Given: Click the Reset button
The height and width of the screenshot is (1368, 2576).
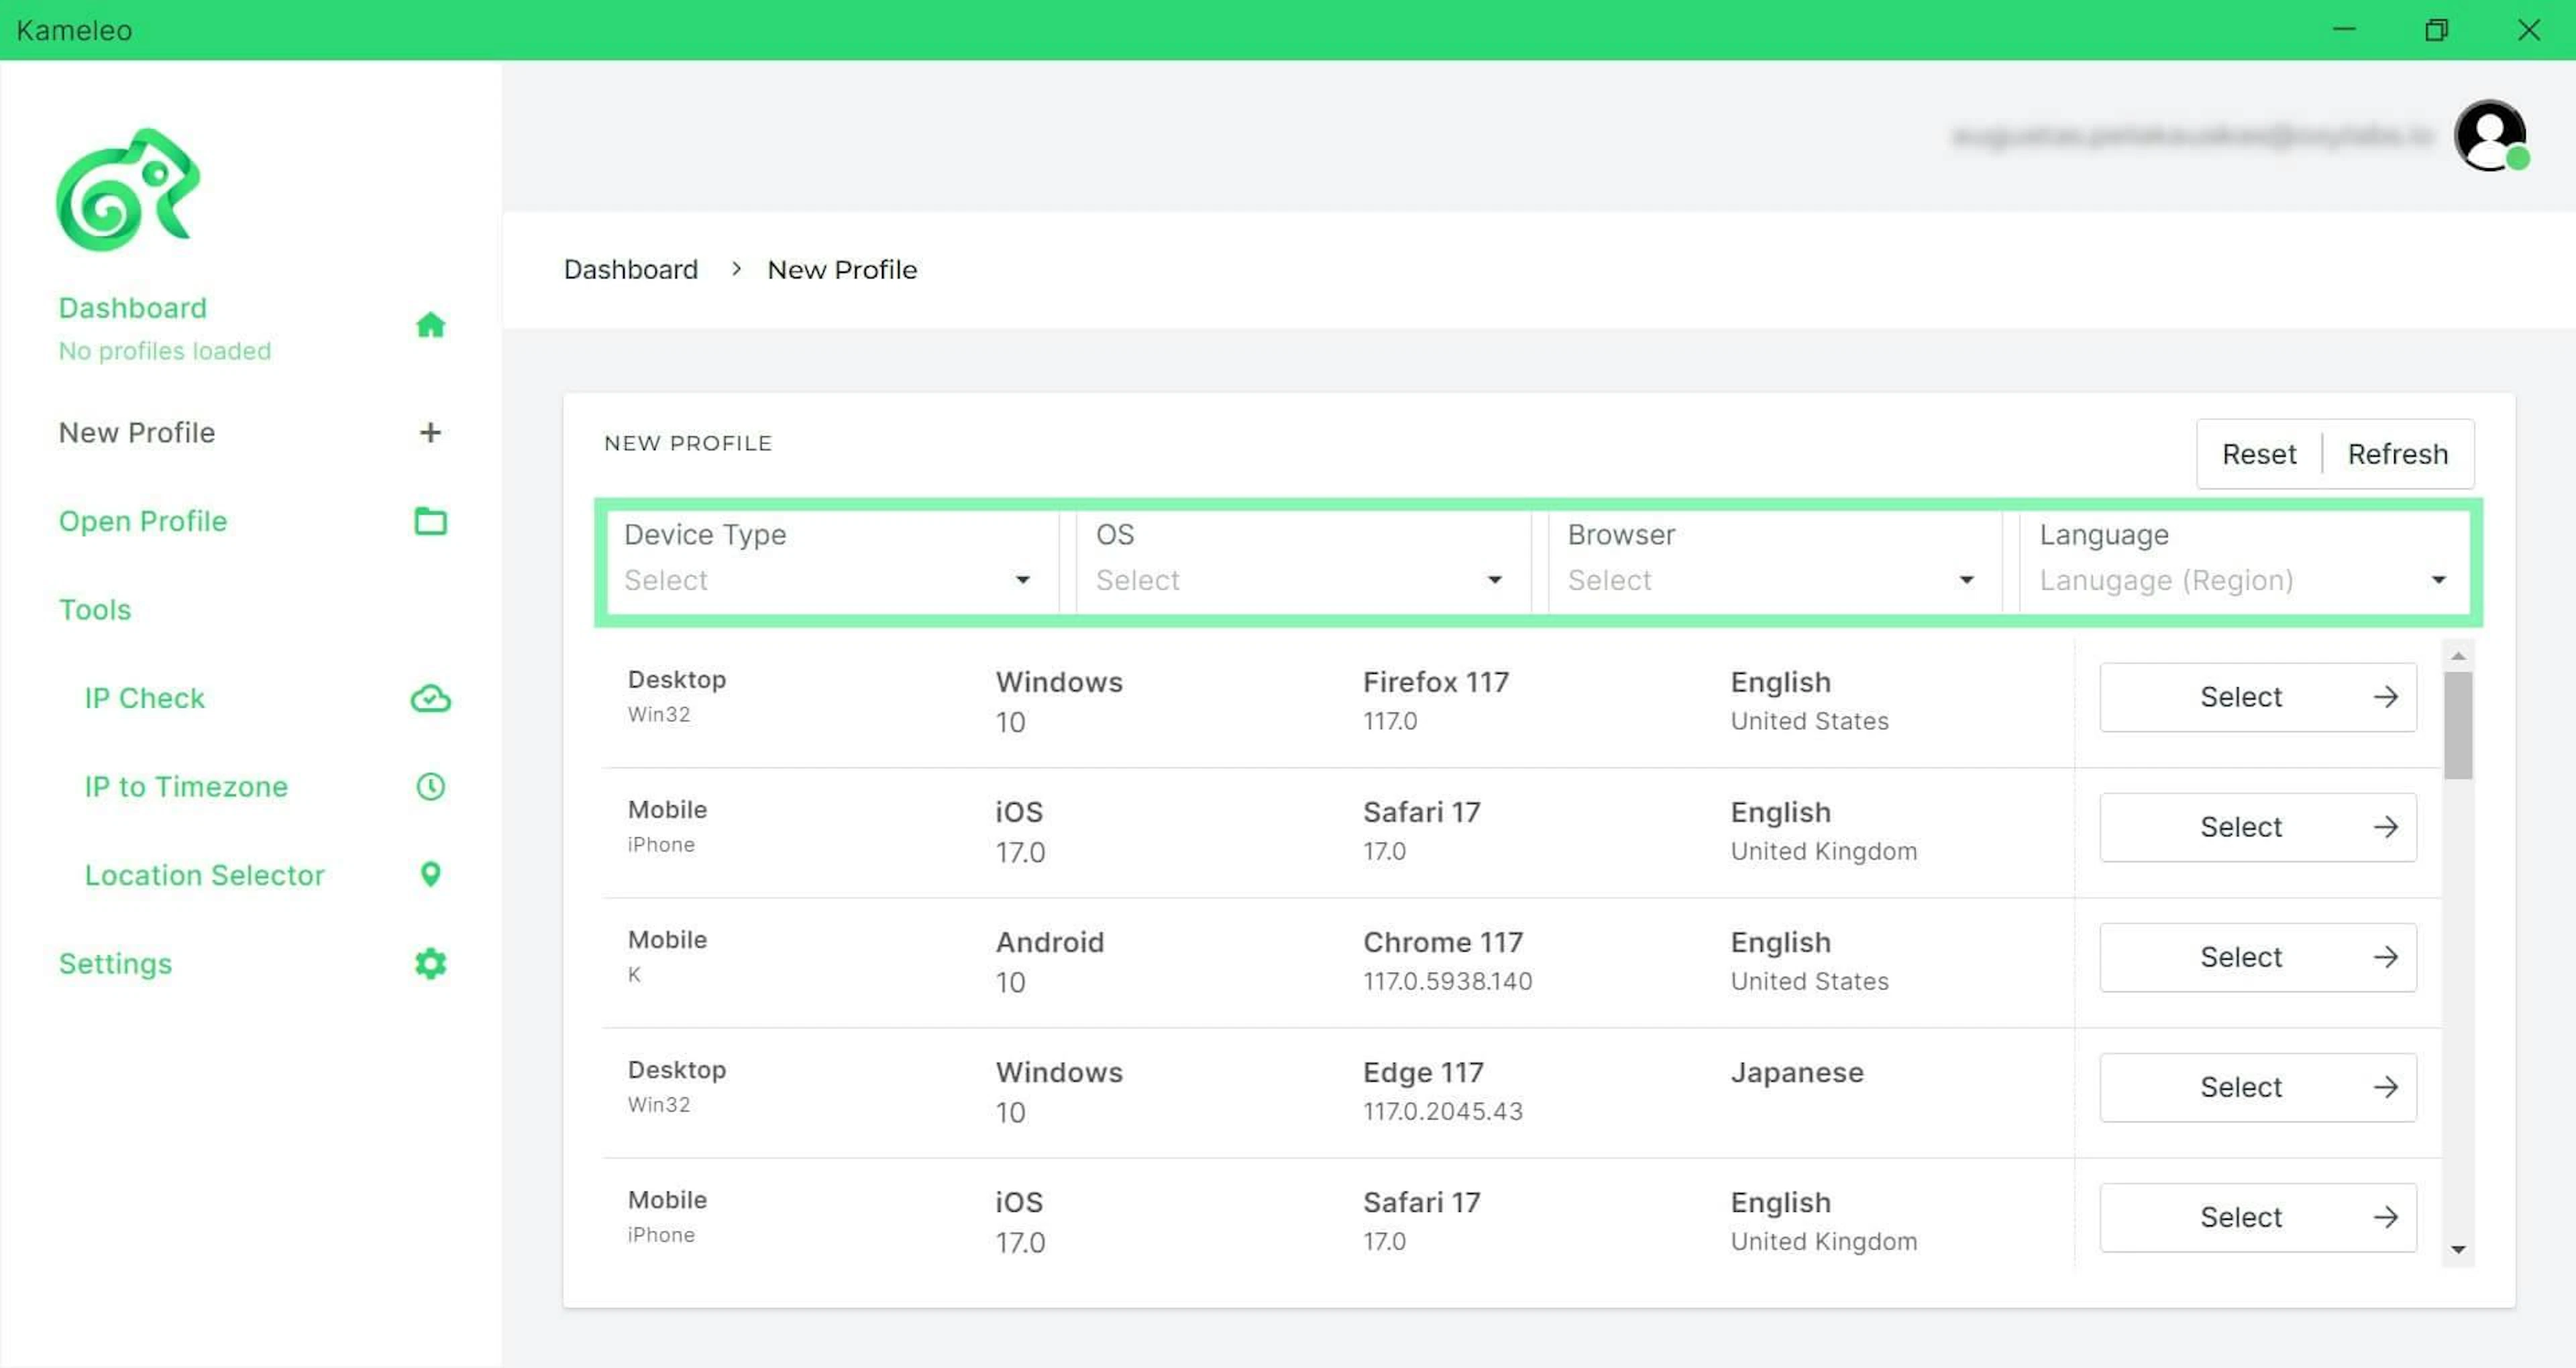Looking at the screenshot, I should point(2259,454).
